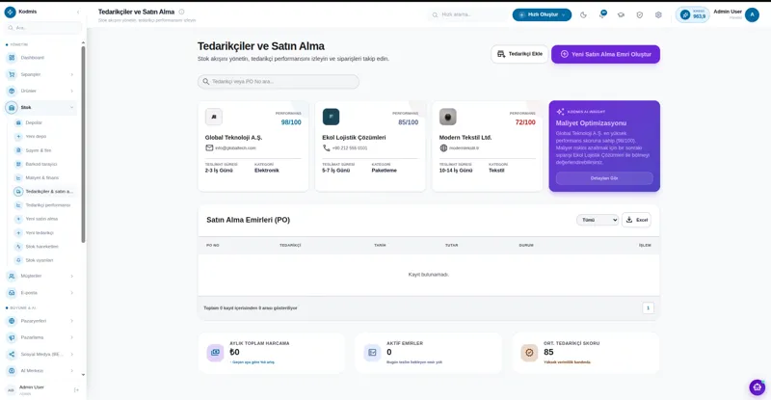The image size is (771, 400).
Task: Open the Dashboard icon in the sidebar
Action: (x=12, y=58)
